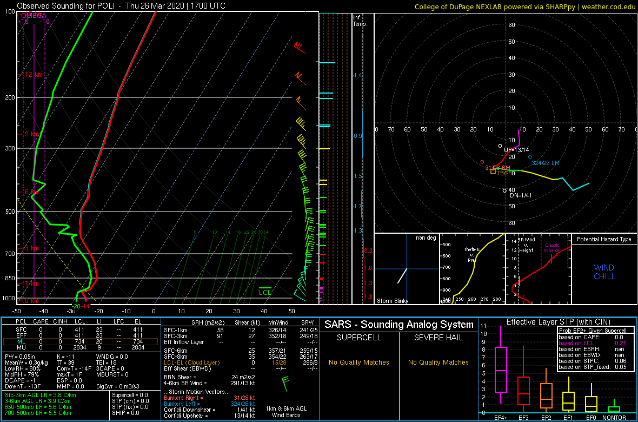This screenshot has height=422, width=638.
Task: Click the left-mover cyan circle on the hodograph
Action: (530, 157)
